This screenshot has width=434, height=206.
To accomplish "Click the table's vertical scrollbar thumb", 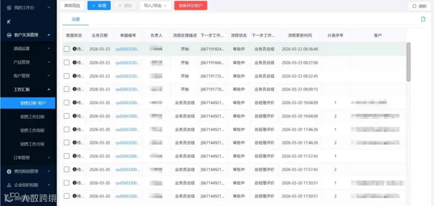I will [x=408, y=62].
